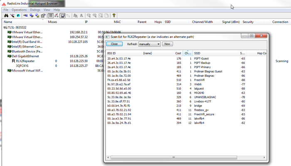The height and width of the screenshot is (166, 291).
Task: Click the zoom in magnifier icon
Action: click(95, 16)
